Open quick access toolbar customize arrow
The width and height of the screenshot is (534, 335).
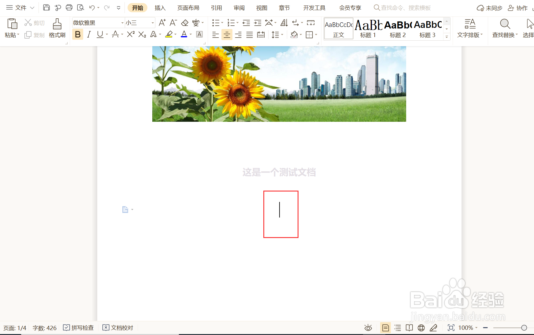119,8
